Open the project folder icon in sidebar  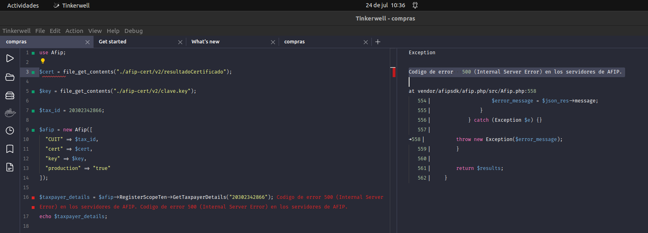click(10, 77)
